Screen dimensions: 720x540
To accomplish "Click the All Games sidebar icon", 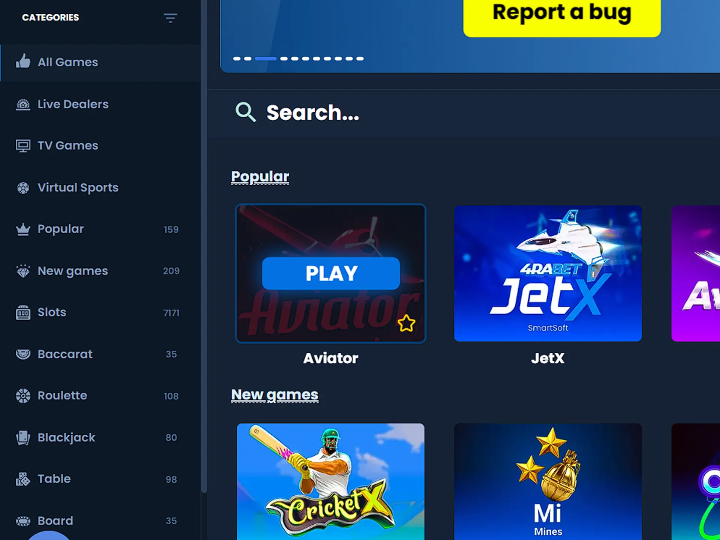I will coord(23,62).
